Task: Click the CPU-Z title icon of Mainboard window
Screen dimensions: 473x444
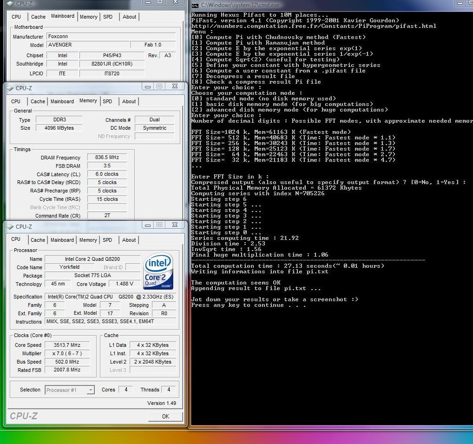Action: 11,4
